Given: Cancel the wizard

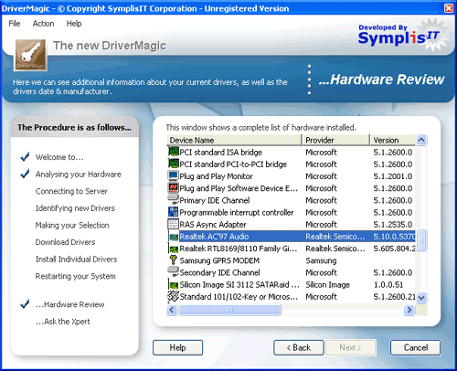Looking at the screenshot, I should point(416,347).
